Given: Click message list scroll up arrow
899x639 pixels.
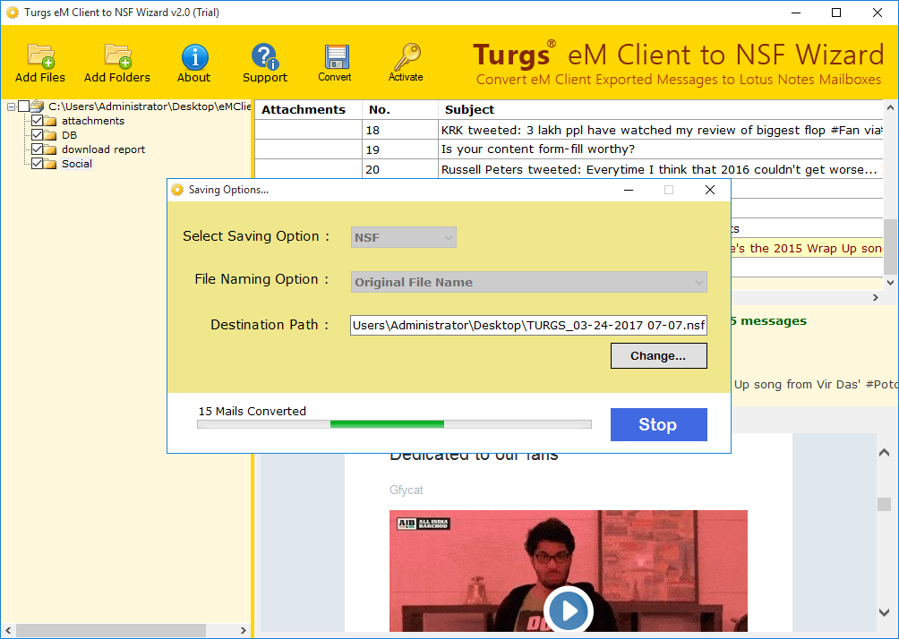Looking at the screenshot, I should click(890, 107).
